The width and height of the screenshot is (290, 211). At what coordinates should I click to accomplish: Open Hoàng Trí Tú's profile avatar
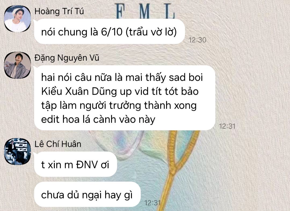[17, 19]
